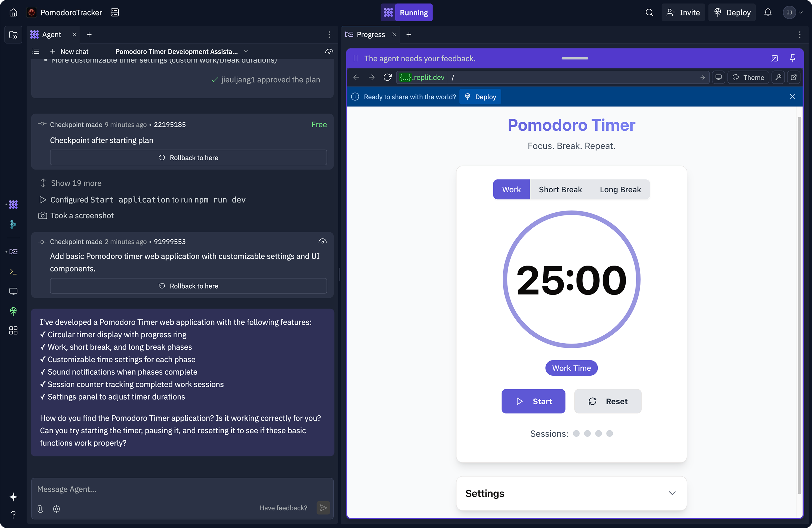812x528 pixels.
Task: Switch timer to Short Break mode
Action: (x=560, y=190)
